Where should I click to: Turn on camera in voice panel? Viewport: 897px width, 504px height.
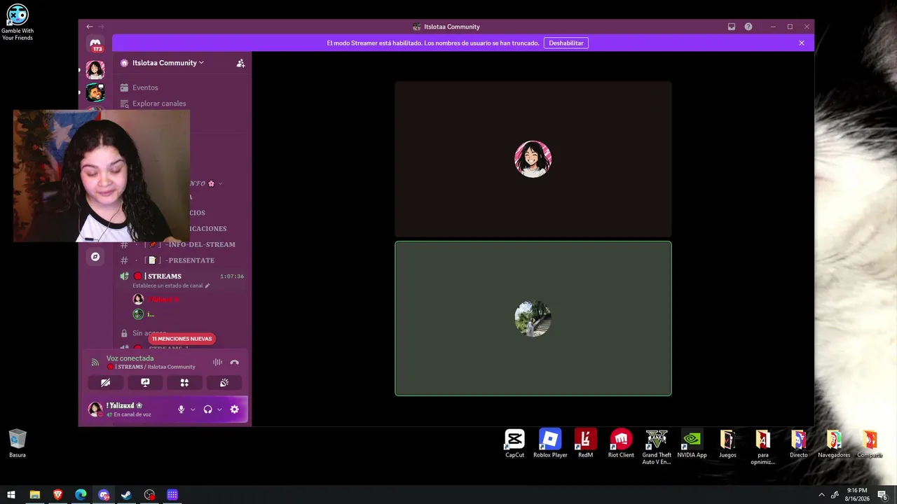coord(106,383)
